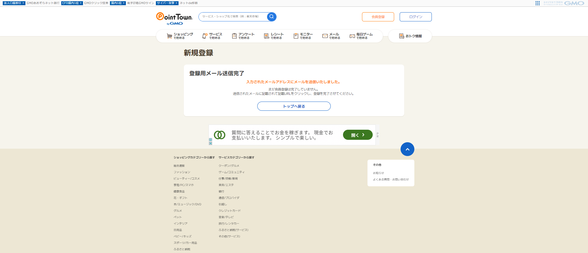
Task: Open ふるさと納税 shopping category
Action: click(x=182, y=249)
